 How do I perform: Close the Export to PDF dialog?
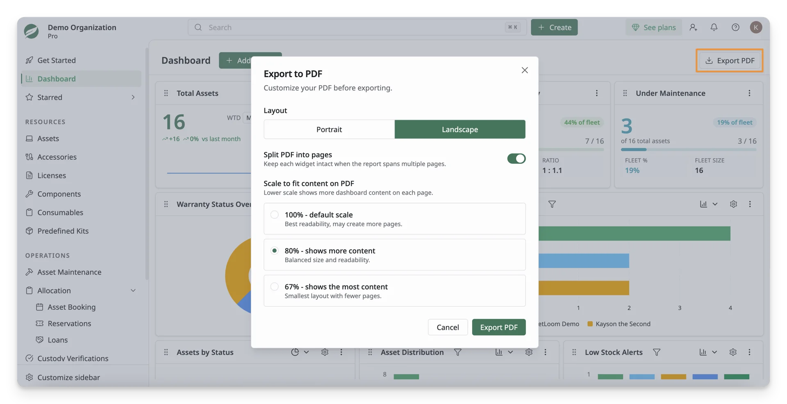pyautogui.click(x=524, y=70)
